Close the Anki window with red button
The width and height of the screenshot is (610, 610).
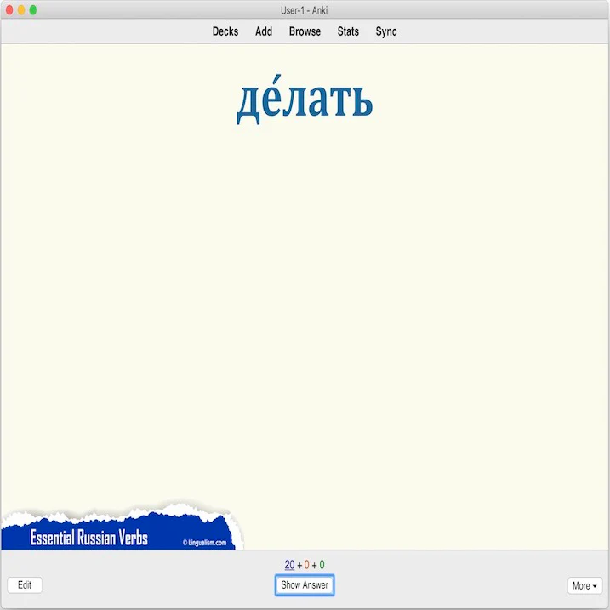[x=9, y=10]
